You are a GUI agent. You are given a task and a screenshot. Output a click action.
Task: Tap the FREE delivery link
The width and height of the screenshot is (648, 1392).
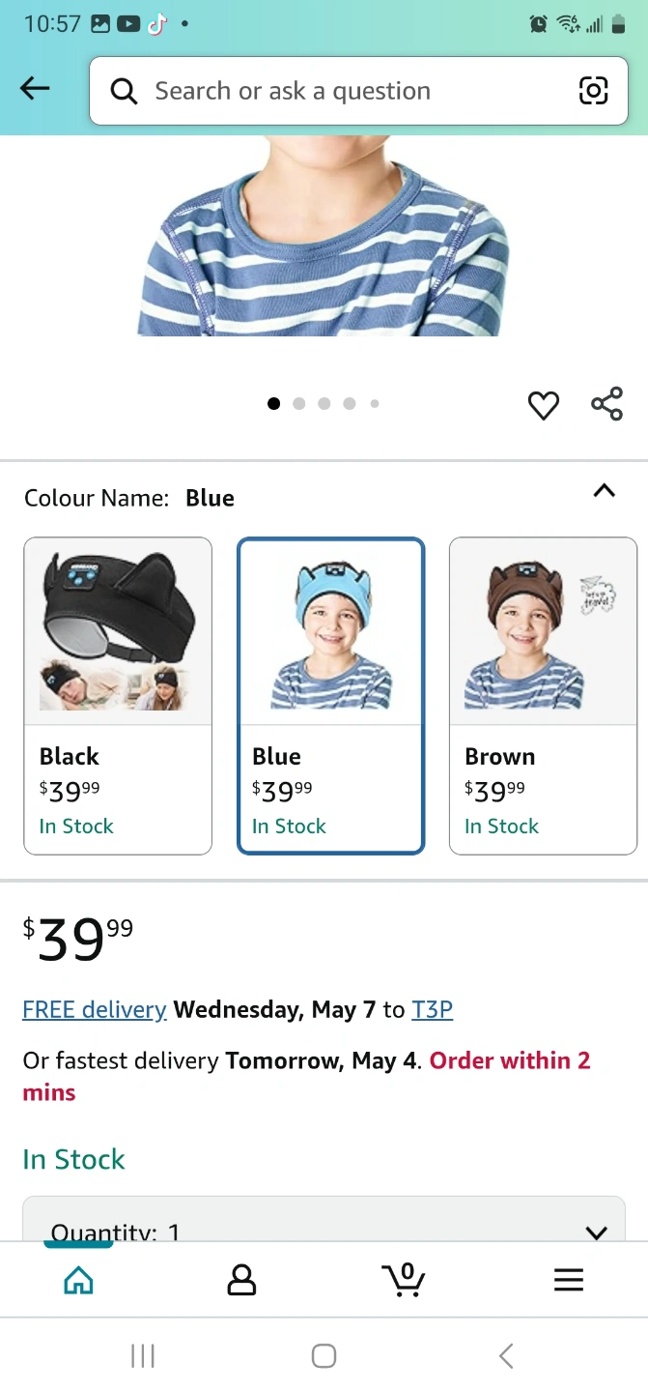point(95,1010)
